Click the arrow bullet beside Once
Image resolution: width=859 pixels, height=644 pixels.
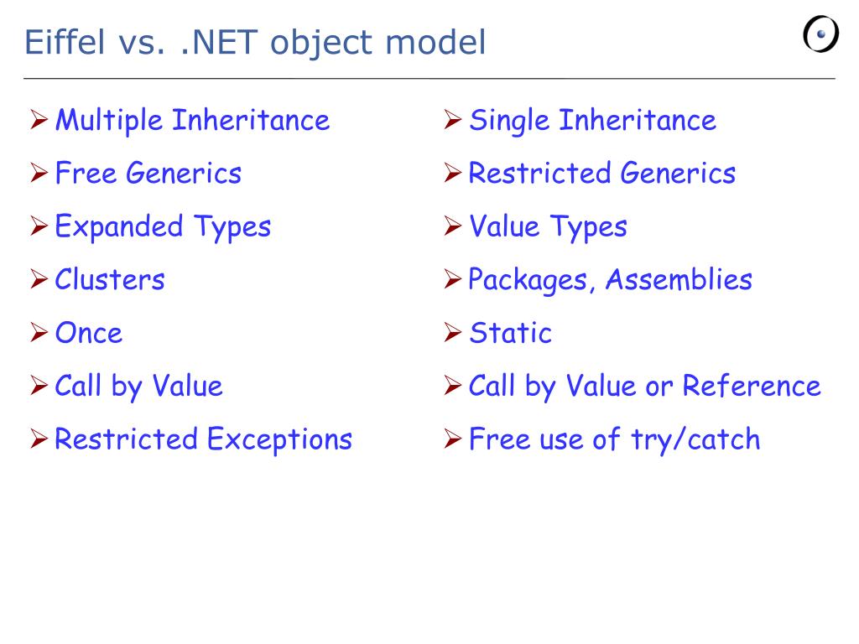click(39, 332)
